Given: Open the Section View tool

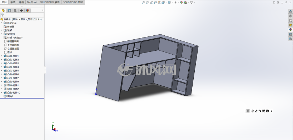Looking at the screenshot, I should pyautogui.click(x=155, y=2).
